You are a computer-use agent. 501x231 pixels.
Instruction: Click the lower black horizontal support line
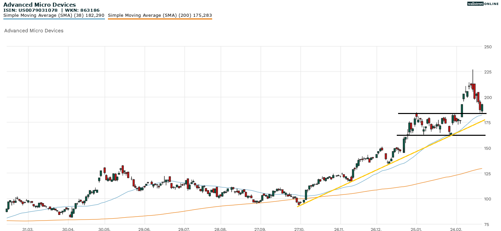tap(437, 135)
